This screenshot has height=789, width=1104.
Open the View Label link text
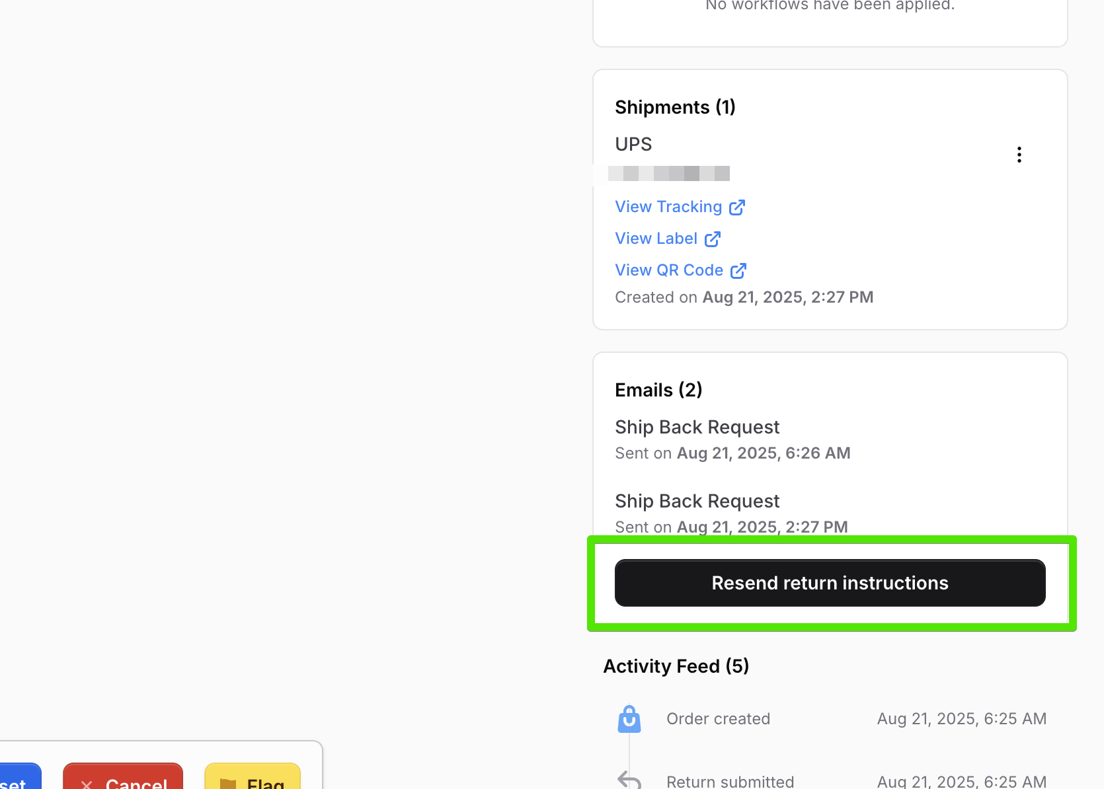tap(656, 239)
